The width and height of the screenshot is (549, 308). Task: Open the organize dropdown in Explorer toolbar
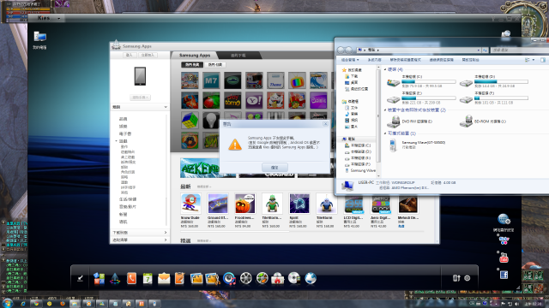pyautogui.click(x=350, y=60)
